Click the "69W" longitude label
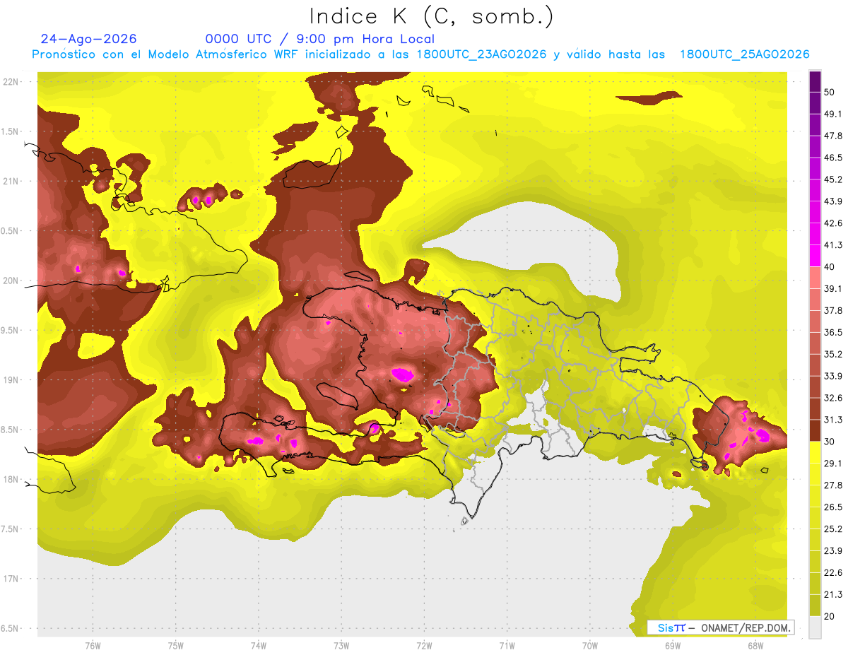This screenshot has width=848, height=655. pyautogui.click(x=672, y=646)
